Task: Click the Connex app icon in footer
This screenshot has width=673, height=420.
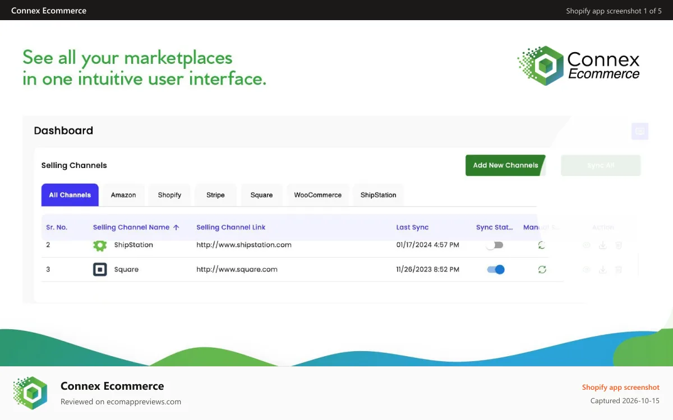Action: [30, 393]
